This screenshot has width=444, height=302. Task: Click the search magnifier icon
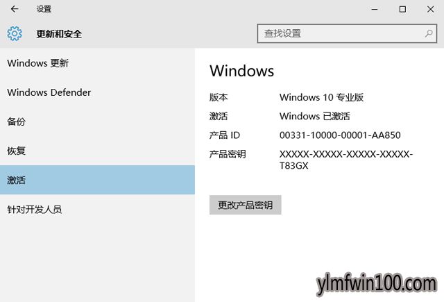pos(429,34)
